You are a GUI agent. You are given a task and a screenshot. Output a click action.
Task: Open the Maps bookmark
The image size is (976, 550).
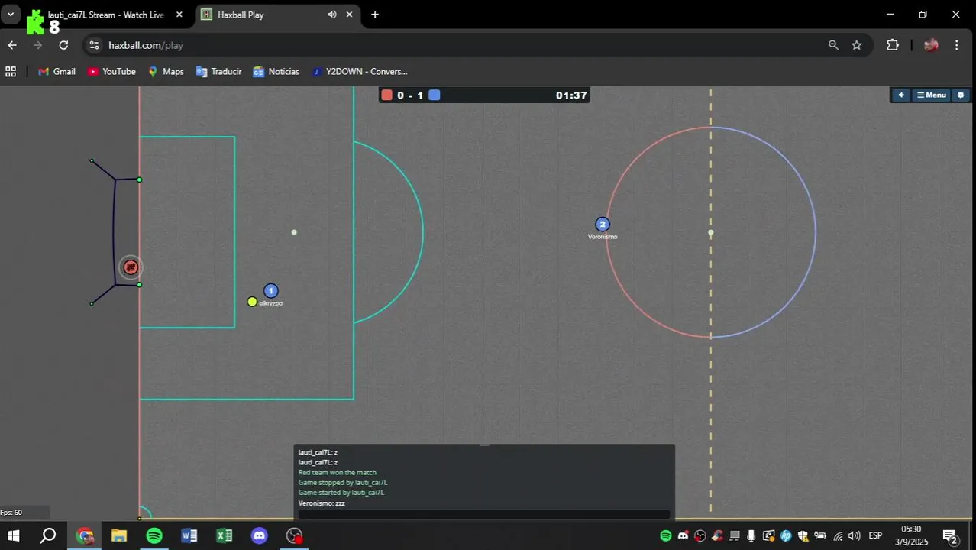point(166,71)
